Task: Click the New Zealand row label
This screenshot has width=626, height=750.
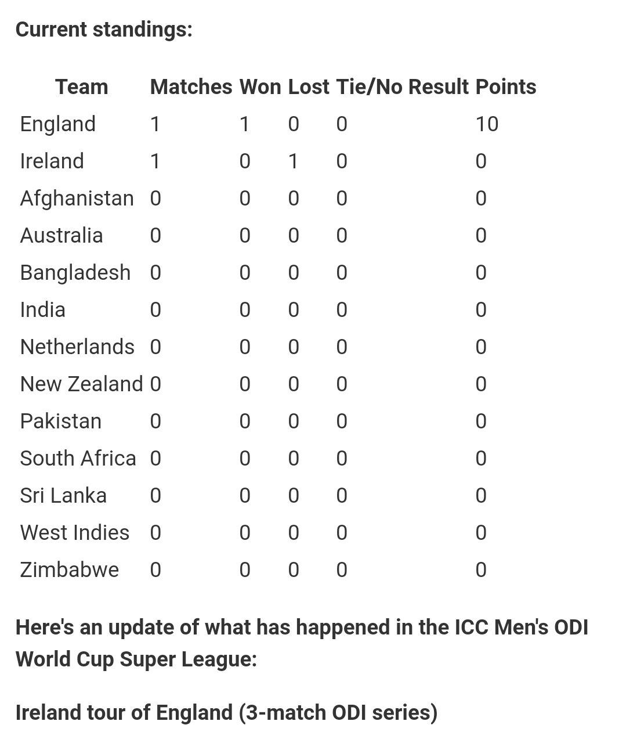Action: coord(81,384)
